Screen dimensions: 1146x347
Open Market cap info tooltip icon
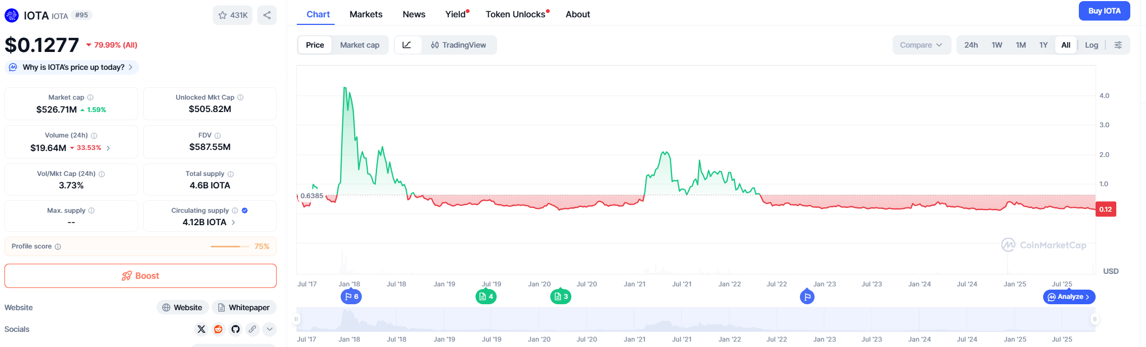click(x=90, y=97)
